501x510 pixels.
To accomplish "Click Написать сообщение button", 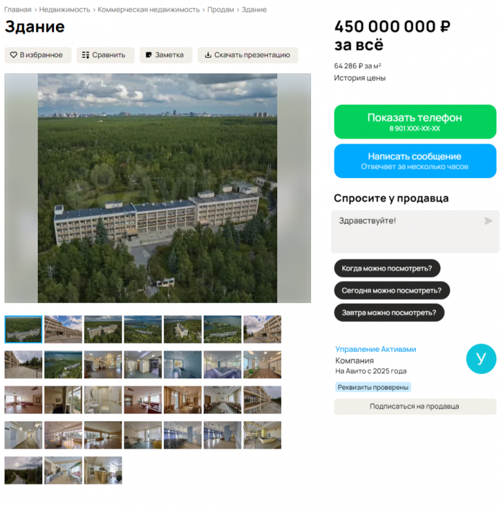I will pyautogui.click(x=415, y=161).
